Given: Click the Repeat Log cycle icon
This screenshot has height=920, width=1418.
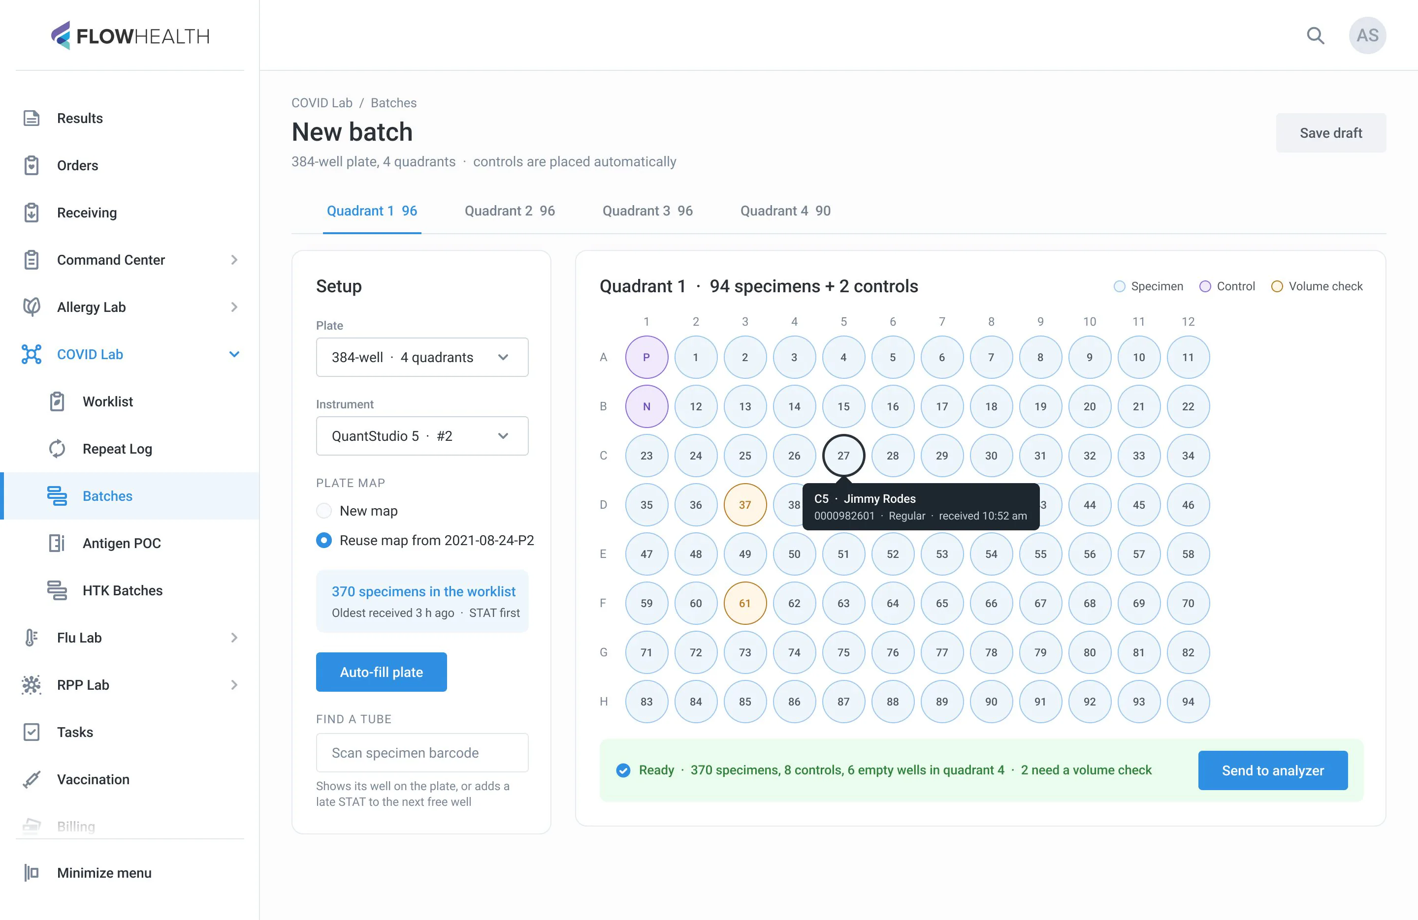Looking at the screenshot, I should coord(57,448).
